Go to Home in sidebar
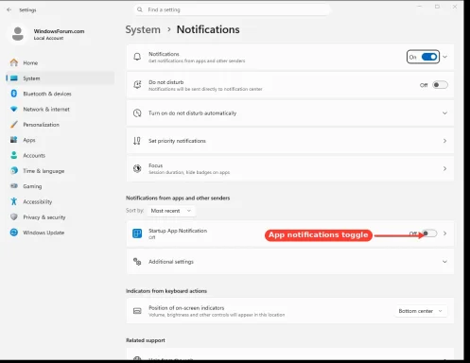Screen dimensions: 470x363 30,62
